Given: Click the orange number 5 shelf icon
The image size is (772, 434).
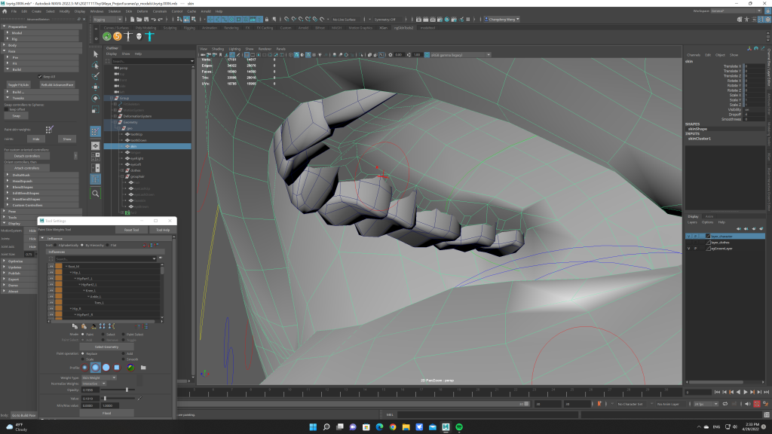Looking at the screenshot, I should point(118,36).
